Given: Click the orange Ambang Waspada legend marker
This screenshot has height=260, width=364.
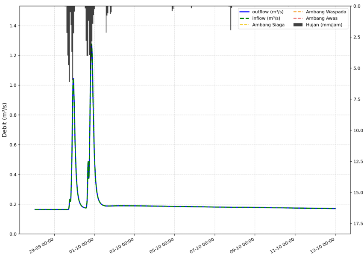Looking at the screenshot, I should (x=299, y=12).
